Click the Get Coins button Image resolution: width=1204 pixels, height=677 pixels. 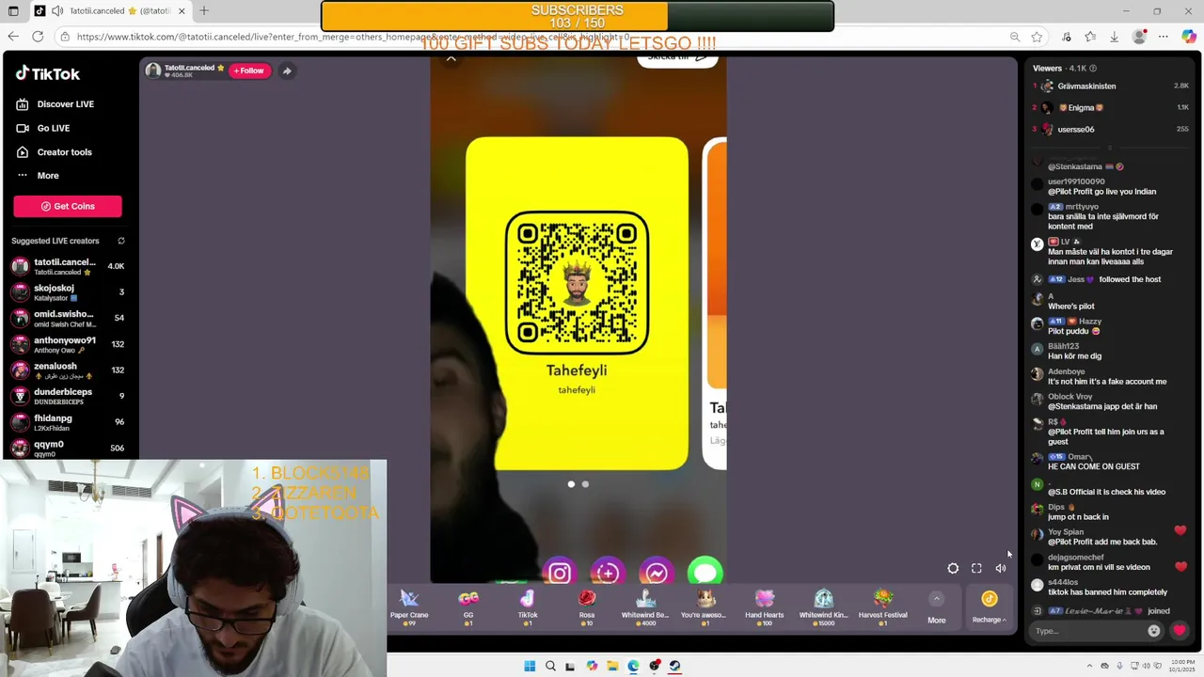(68, 206)
